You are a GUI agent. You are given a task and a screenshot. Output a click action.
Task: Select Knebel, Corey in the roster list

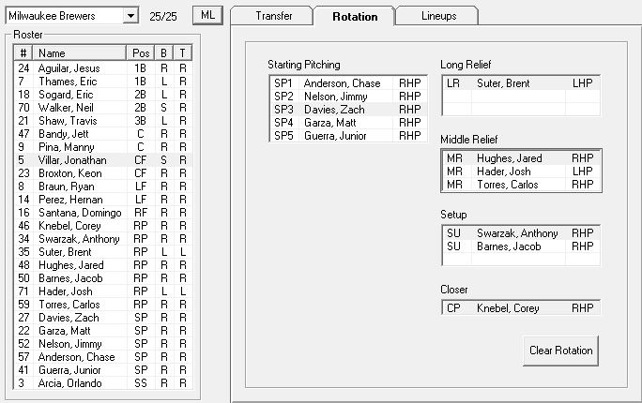click(103, 226)
